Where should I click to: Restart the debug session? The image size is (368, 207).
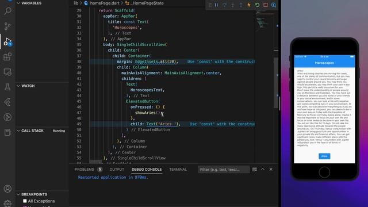(x=257, y=5)
